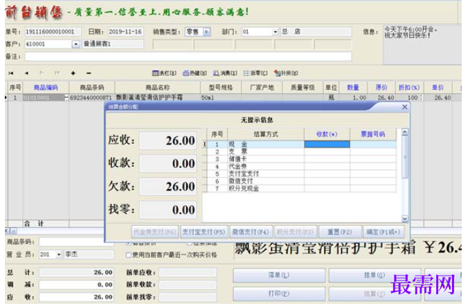Click the 50ml specification cell
This screenshot has width=468, height=306.
tap(221, 97)
